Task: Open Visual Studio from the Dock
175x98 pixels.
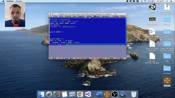Action: (x=88, y=94)
